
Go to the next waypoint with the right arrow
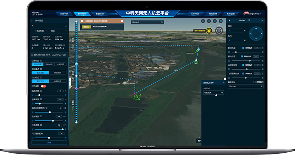(x=262, y=20)
